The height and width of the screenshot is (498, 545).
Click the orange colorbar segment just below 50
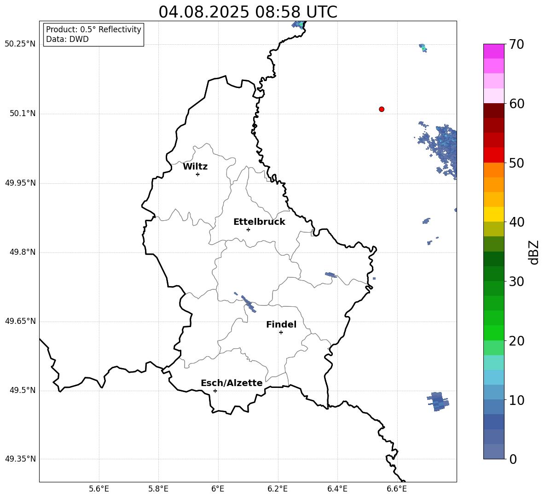(493, 170)
